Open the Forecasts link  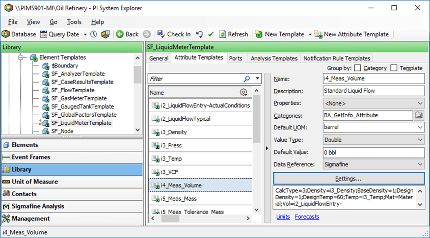(x=307, y=217)
